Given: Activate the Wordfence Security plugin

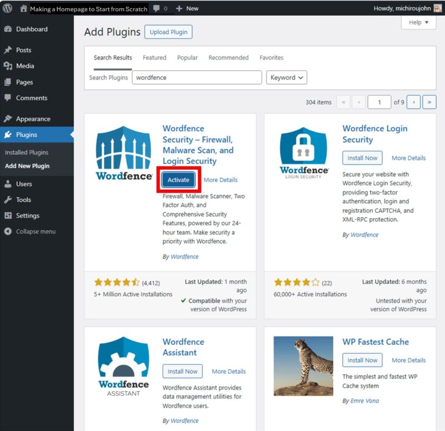Looking at the screenshot, I should pos(179,180).
